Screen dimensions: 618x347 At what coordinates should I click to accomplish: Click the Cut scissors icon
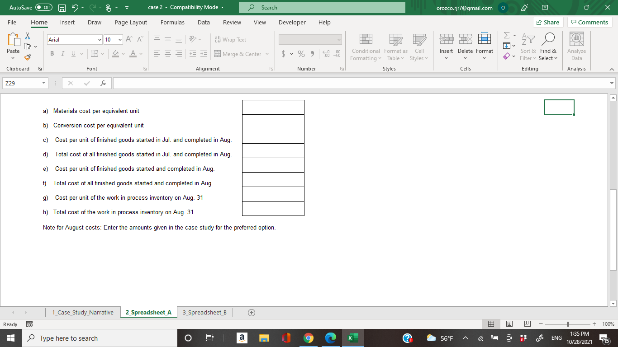28,36
